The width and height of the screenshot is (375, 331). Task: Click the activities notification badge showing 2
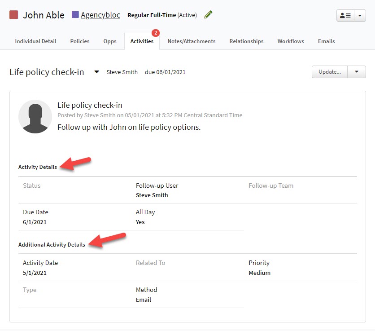pyautogui.click(x=156, y=32)
